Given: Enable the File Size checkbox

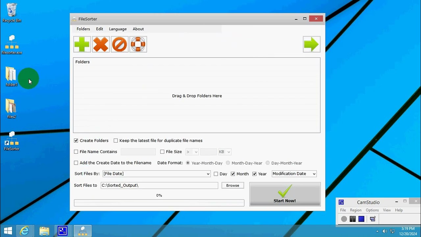Looking at the screenshot, I should coord(162,152).
